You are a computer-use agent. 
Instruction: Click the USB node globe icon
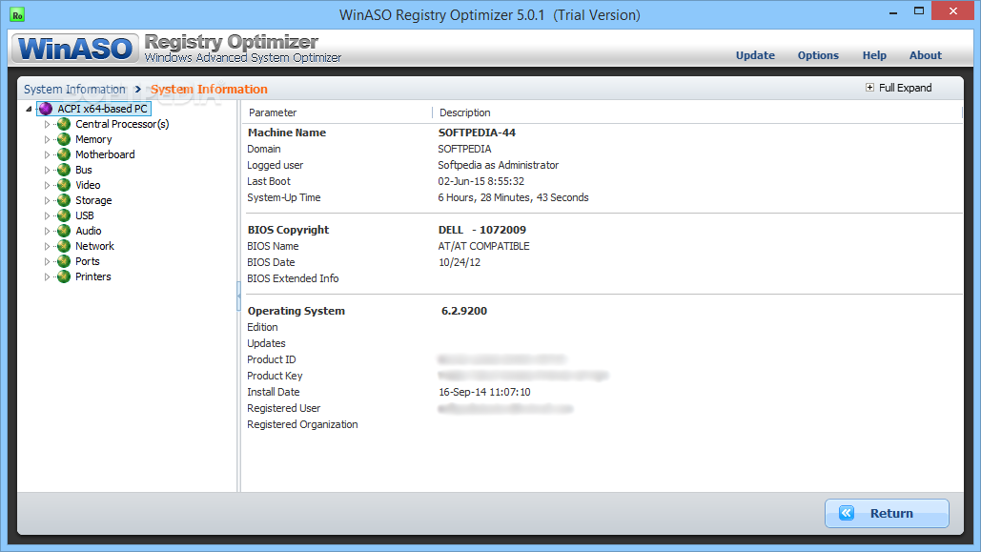[x=64, y=215]
